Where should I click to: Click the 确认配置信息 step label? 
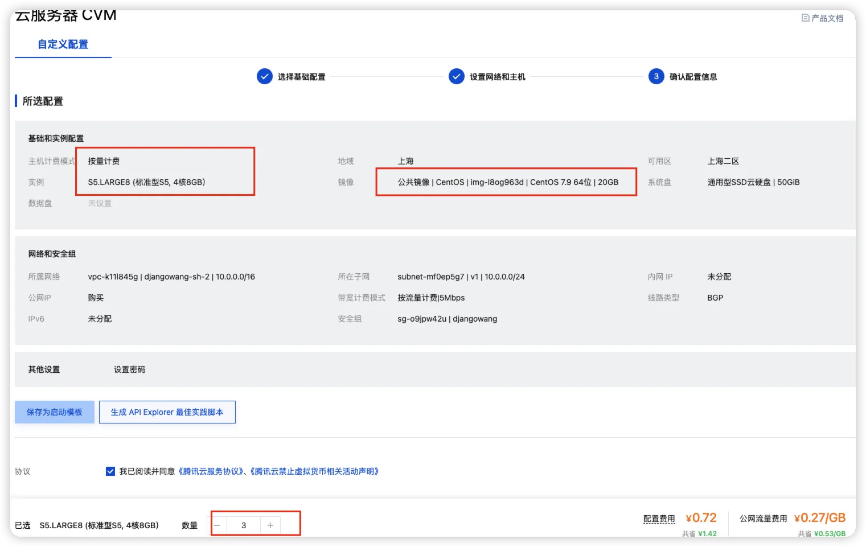693,77
